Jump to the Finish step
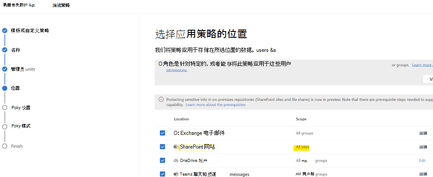 pos(17,146)
